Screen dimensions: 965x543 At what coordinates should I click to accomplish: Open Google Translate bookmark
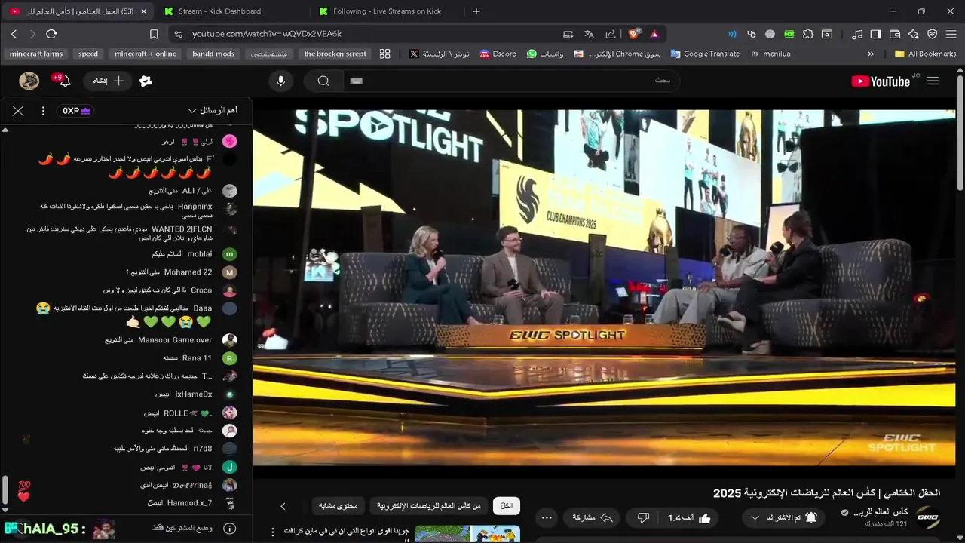click(x=705, y=54)
